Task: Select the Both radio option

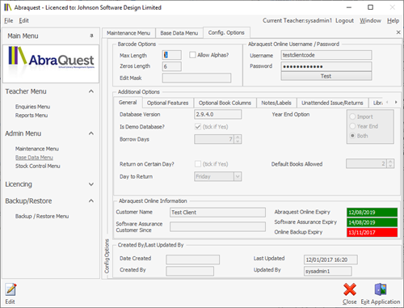Action: pos(352,136)
